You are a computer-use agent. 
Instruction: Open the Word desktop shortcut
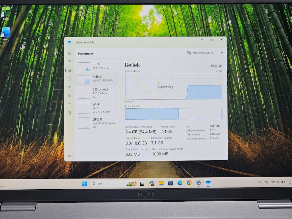tap(6, 34)
